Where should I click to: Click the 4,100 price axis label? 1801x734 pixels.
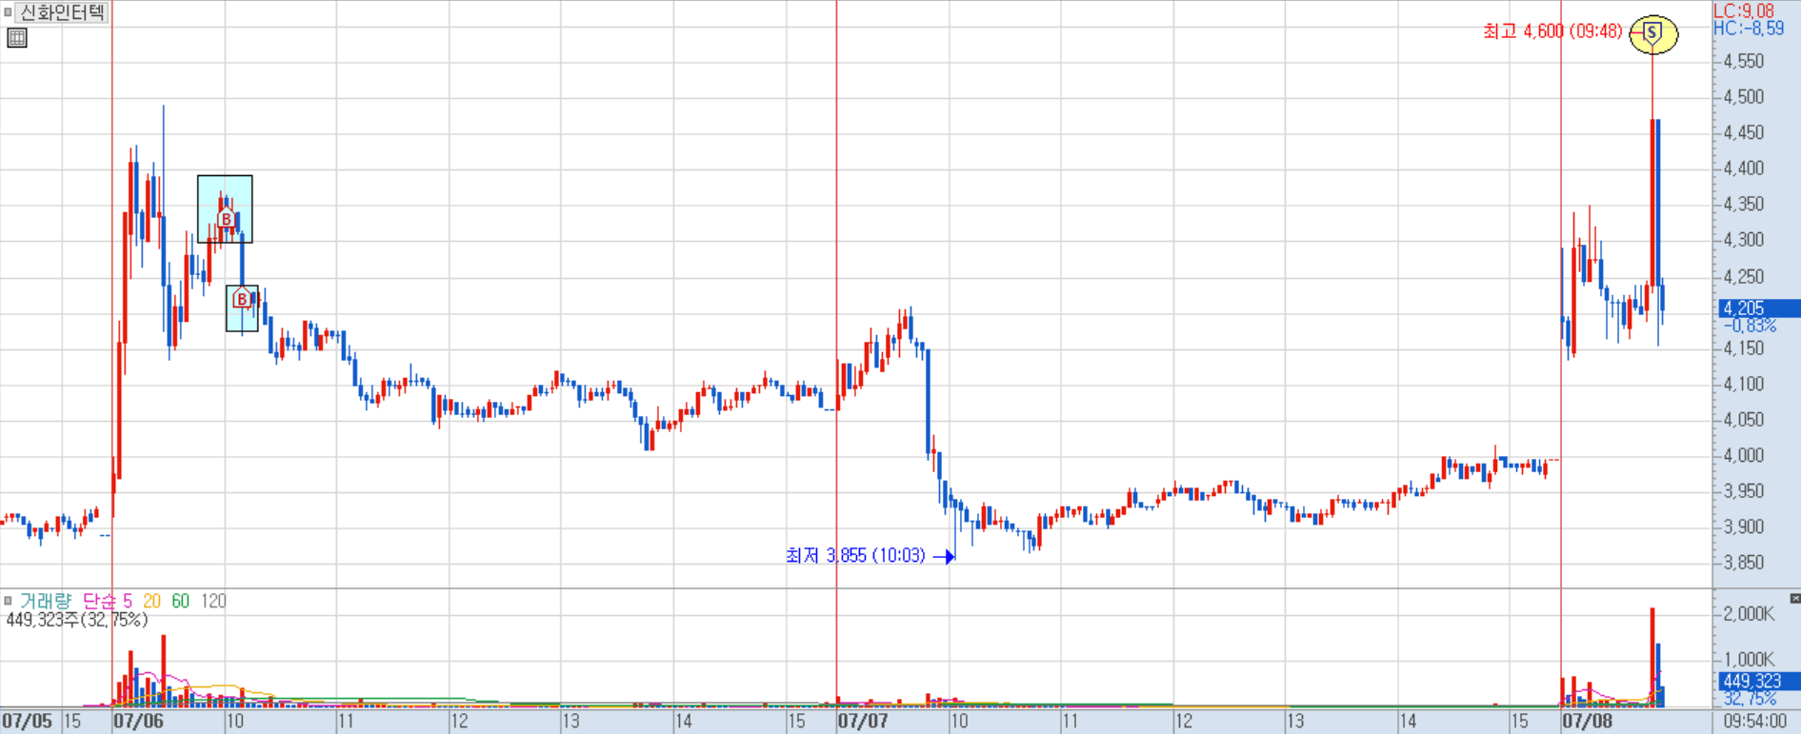[x=1744, y=384]
